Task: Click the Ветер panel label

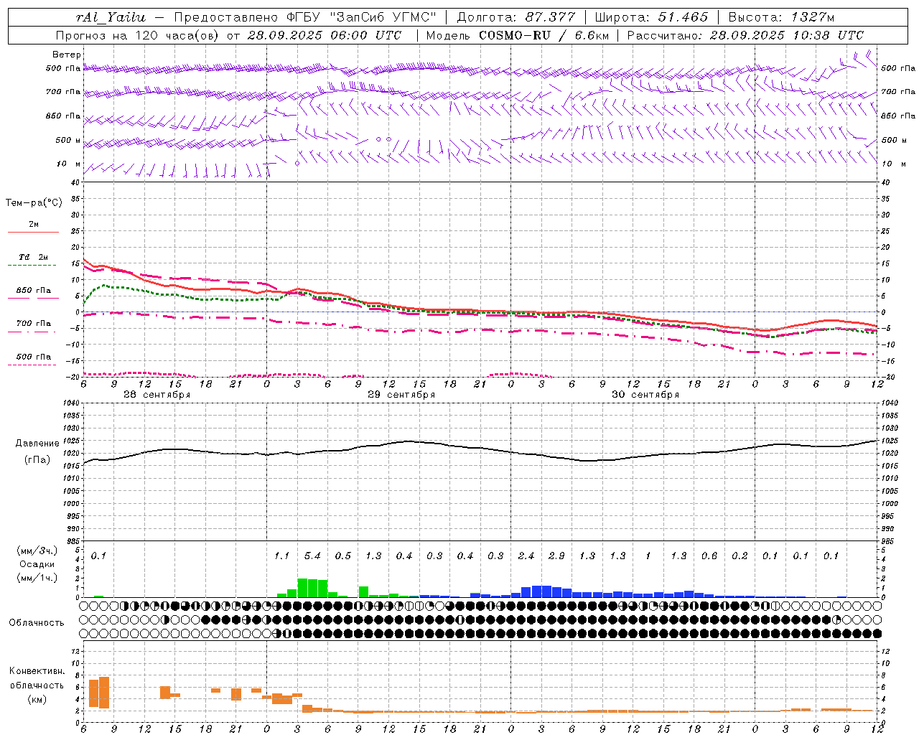Action: point(67,55)
